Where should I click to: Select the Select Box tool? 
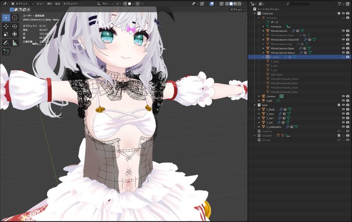pos(6,18)
